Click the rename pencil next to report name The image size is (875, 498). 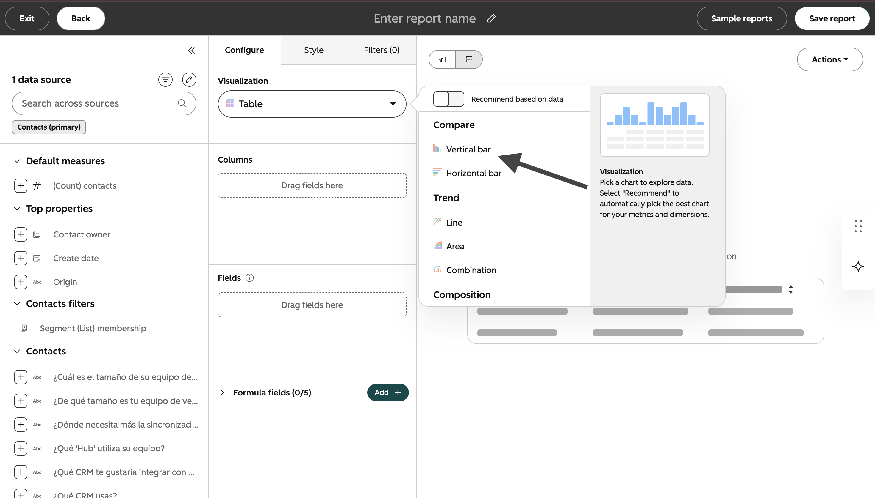[x=491, y=18]
